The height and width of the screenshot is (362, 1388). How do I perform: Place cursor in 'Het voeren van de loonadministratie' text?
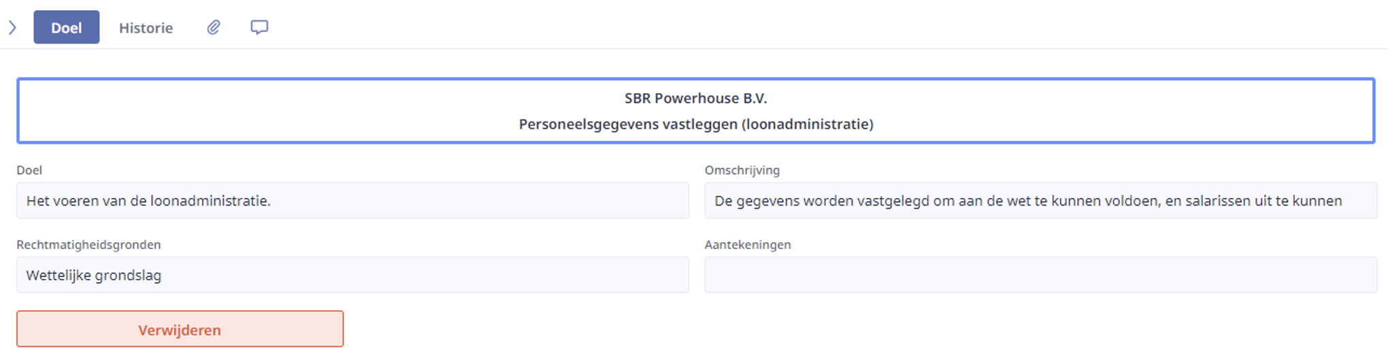[x=148, y=201]
